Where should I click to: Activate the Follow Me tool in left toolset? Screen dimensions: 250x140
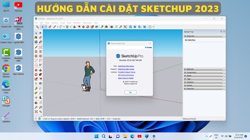click(x=41, y=75)
